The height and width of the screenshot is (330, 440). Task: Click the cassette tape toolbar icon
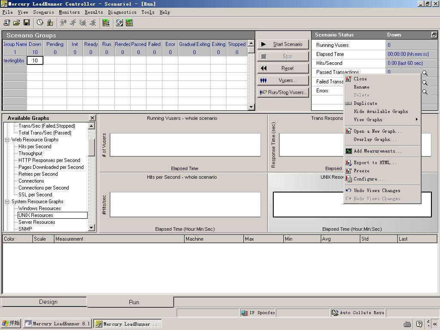tap(119, 23)
